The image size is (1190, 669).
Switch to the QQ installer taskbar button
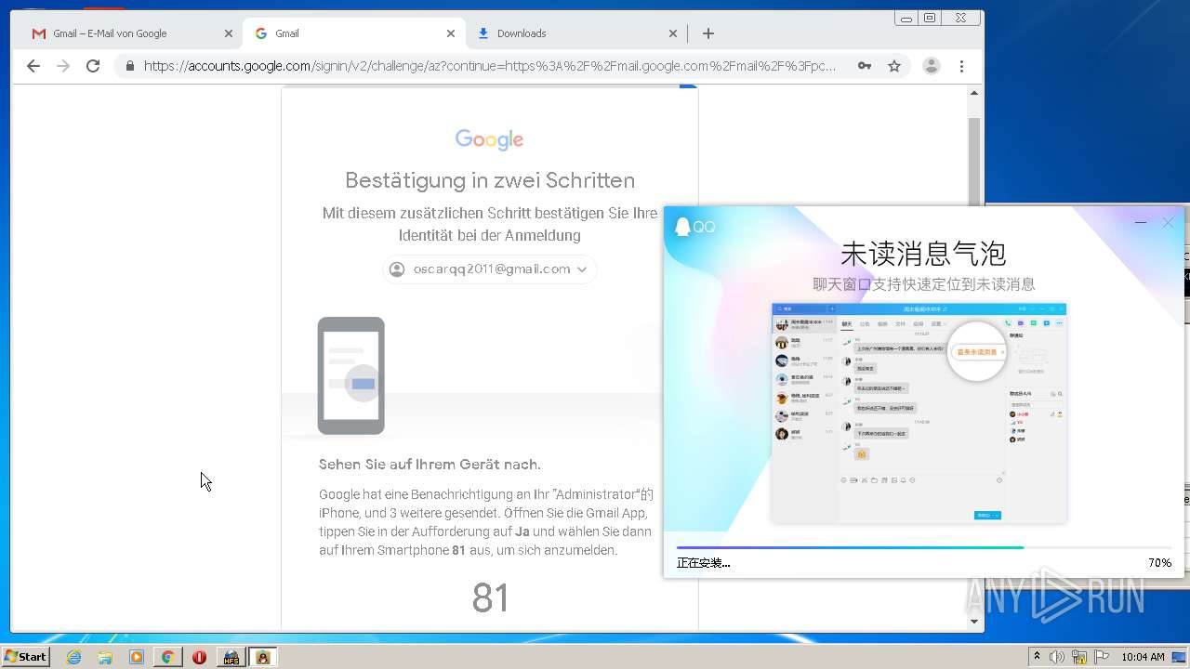[x=263, y=657]
